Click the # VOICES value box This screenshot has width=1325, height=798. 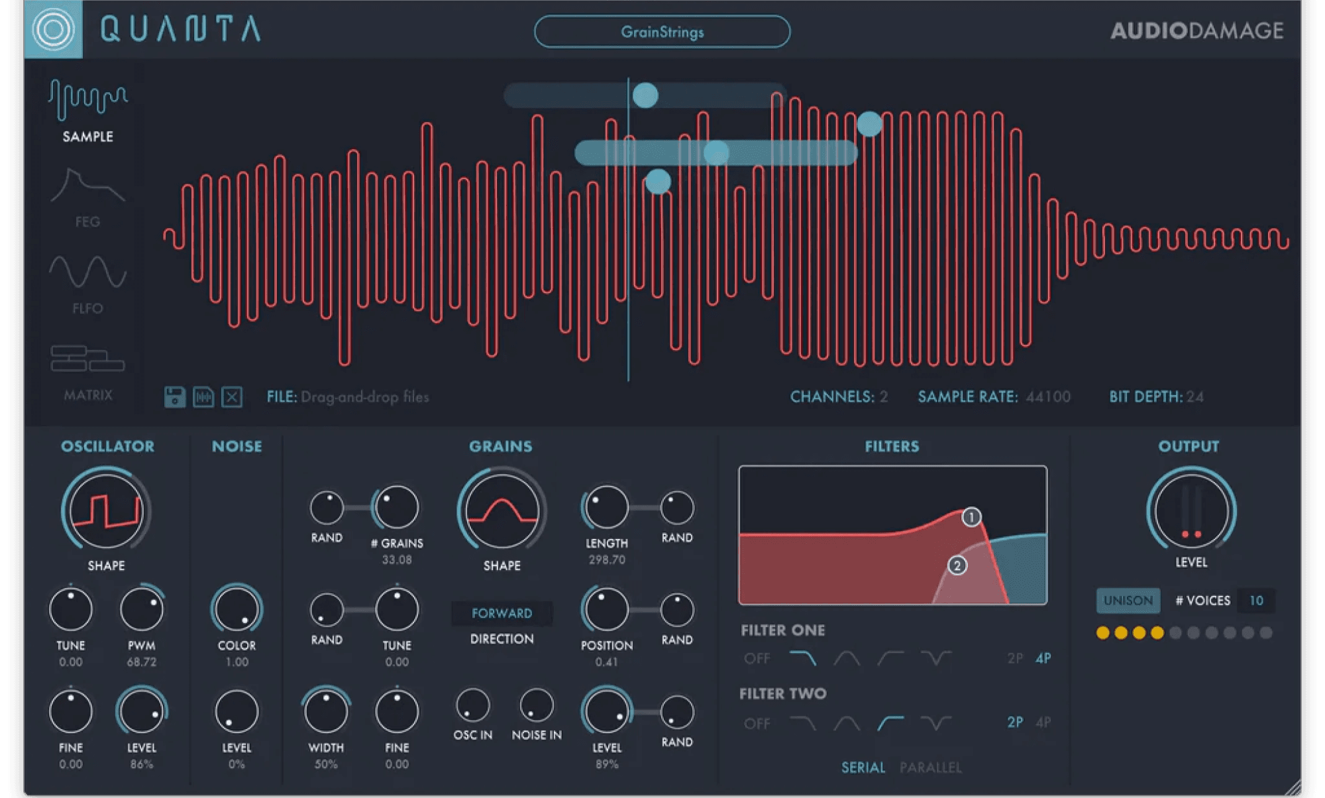[1255, 600]
